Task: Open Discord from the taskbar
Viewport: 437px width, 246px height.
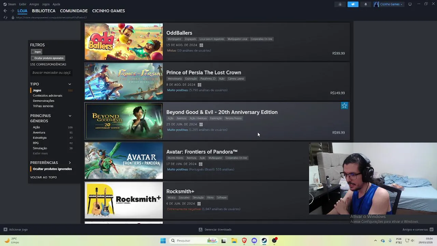Action: [254, 241]
